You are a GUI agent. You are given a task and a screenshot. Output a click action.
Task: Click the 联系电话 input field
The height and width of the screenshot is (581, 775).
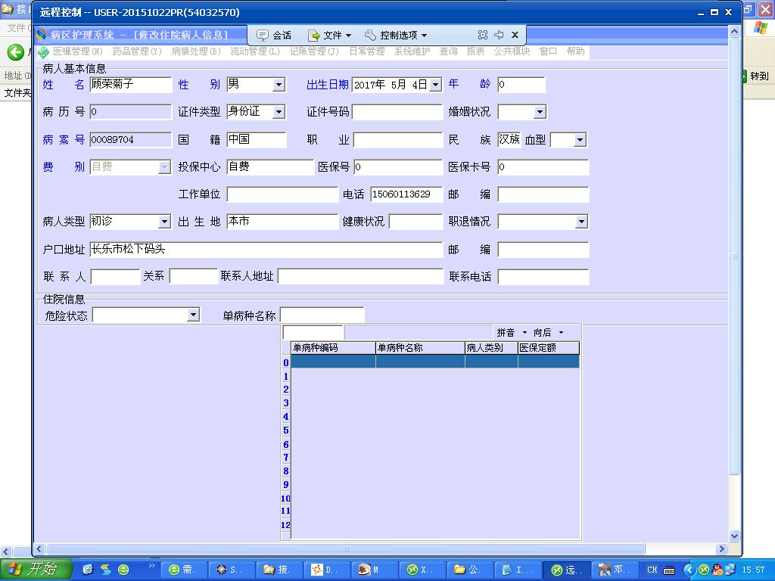543,277
